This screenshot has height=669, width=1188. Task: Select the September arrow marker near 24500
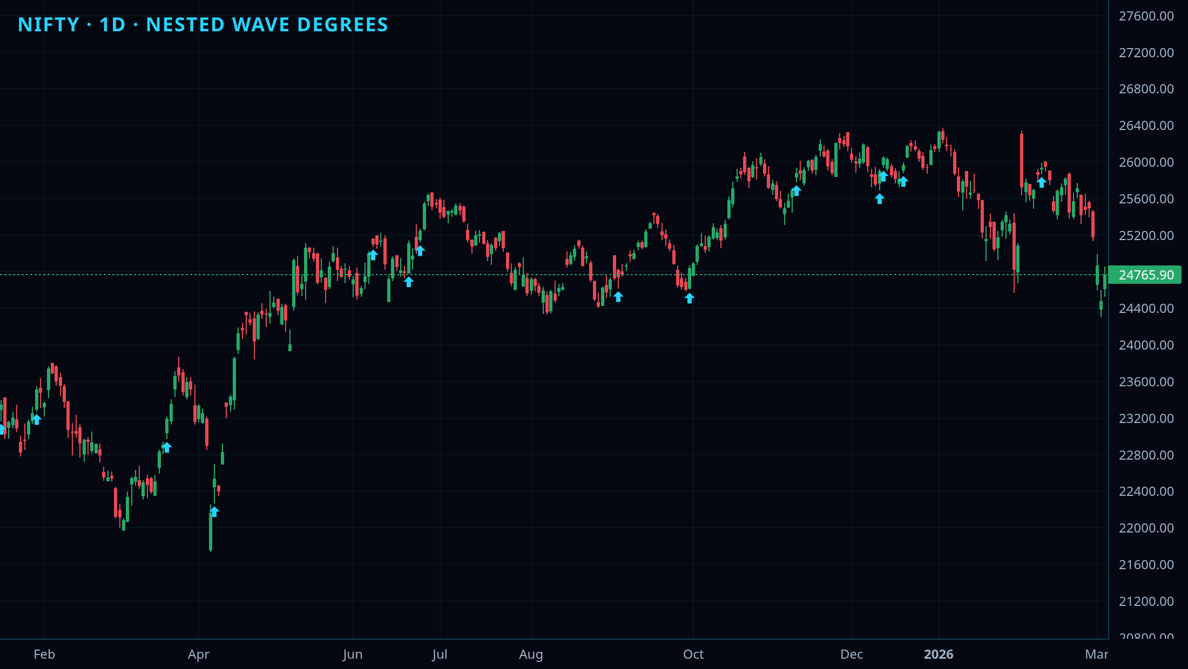click(x=618, y=296)
